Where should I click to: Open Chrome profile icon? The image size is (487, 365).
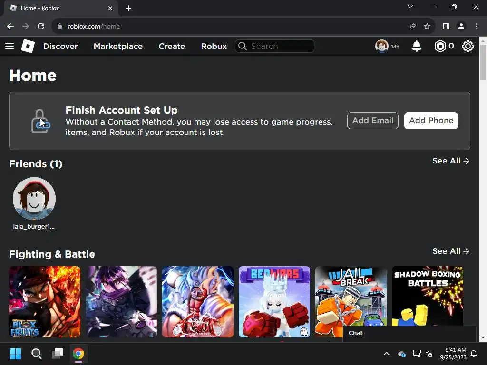point(461,27)
